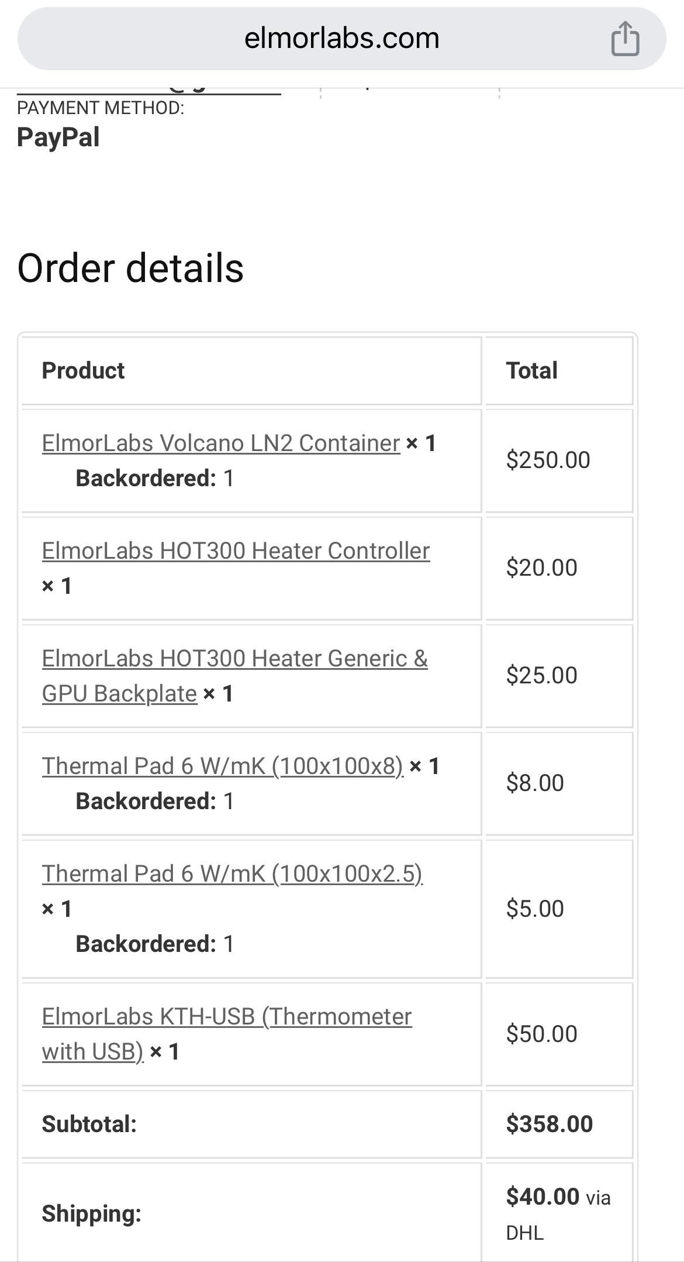
Task: Open HOT300 Heater Generic & GPU Backplate link
Action: [x=234, y=676]
